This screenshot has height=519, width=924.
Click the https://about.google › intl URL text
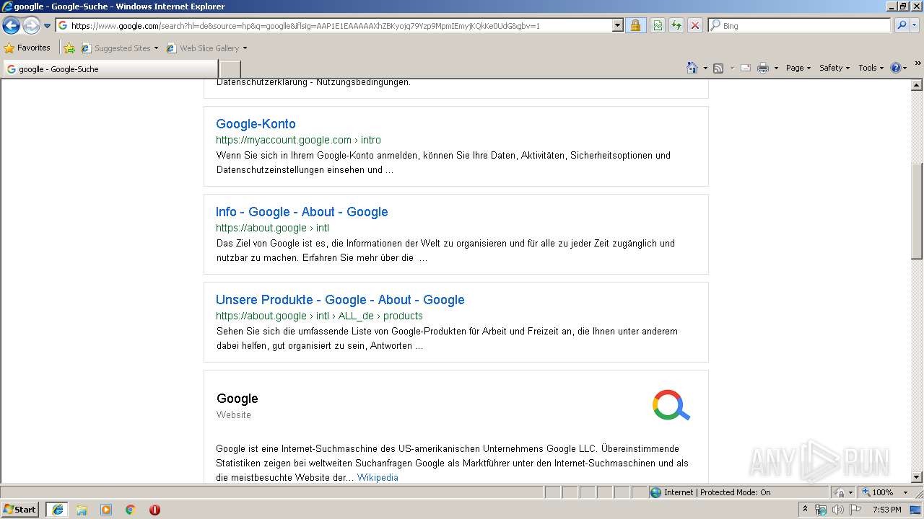(272, 228)
